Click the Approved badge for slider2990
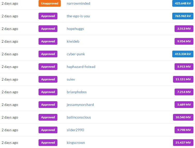Screen dimensions: 195x148 click(x=48, y=130)
